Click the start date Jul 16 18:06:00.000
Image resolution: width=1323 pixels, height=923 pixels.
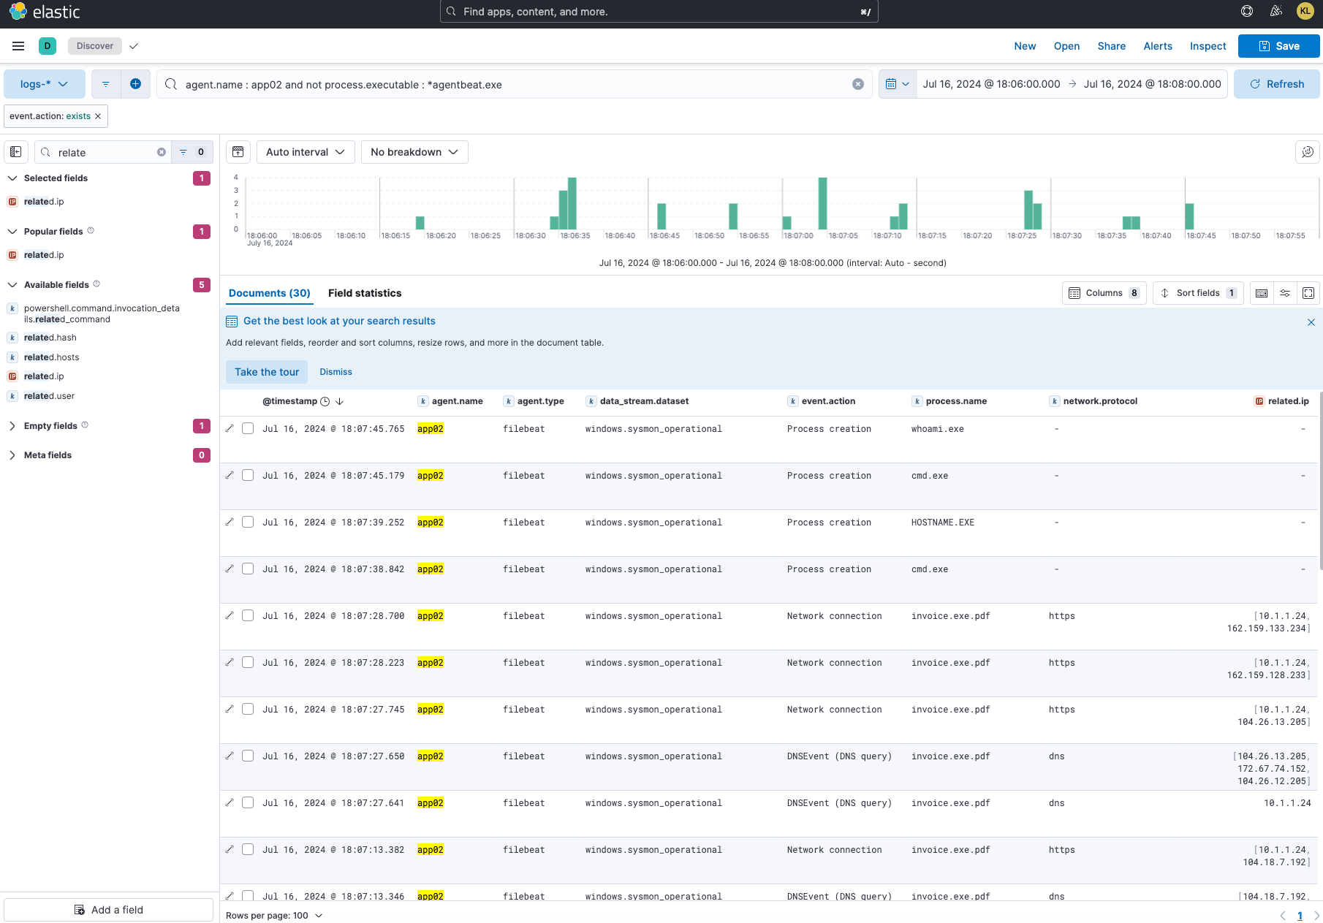point(991,84)
